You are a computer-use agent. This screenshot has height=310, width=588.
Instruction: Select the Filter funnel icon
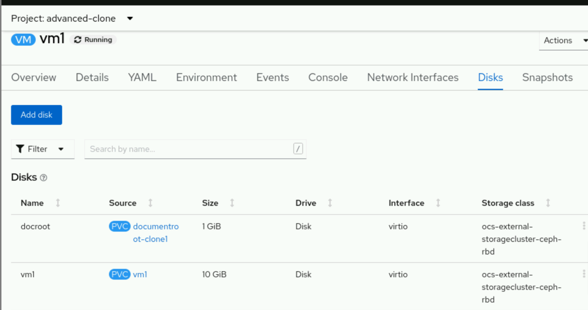click(x=20, y=149)
